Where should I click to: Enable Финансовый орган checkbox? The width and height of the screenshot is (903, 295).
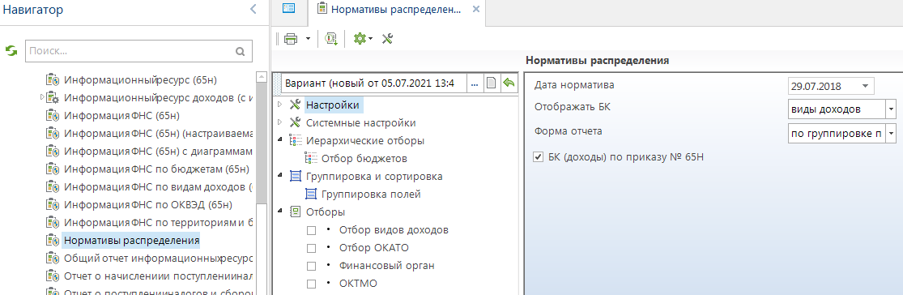point(312,266)
